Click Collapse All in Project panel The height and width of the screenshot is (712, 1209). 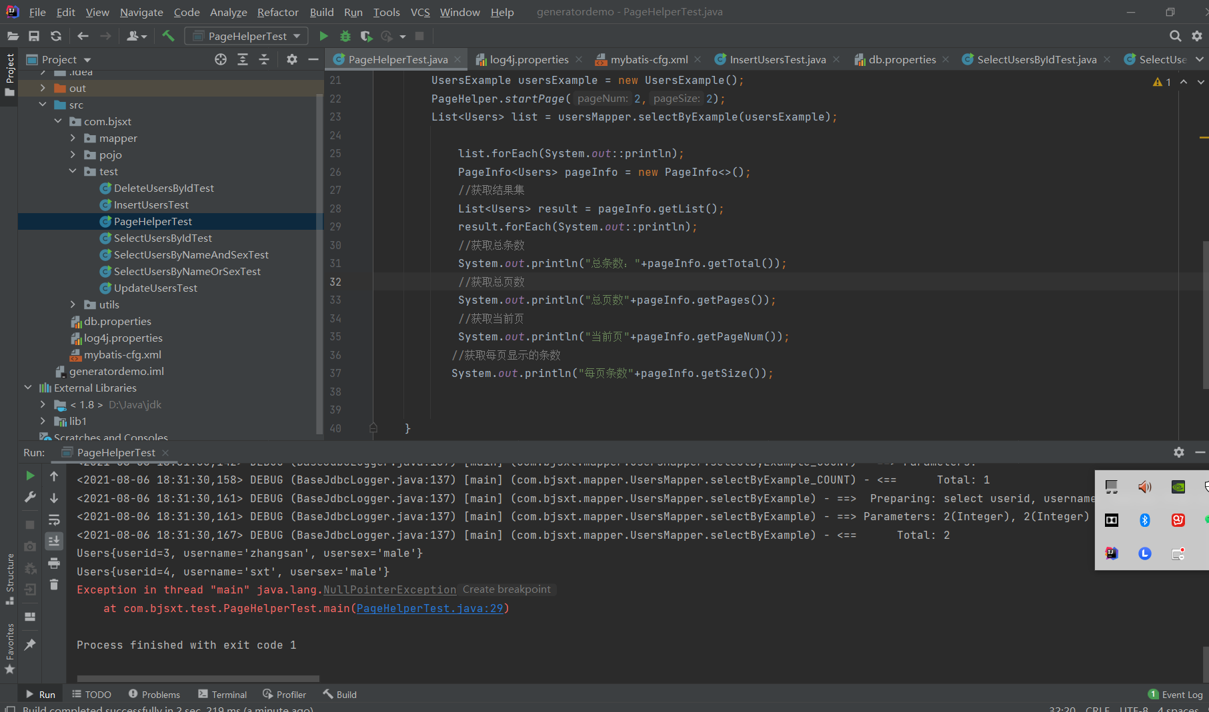(264, 59)
